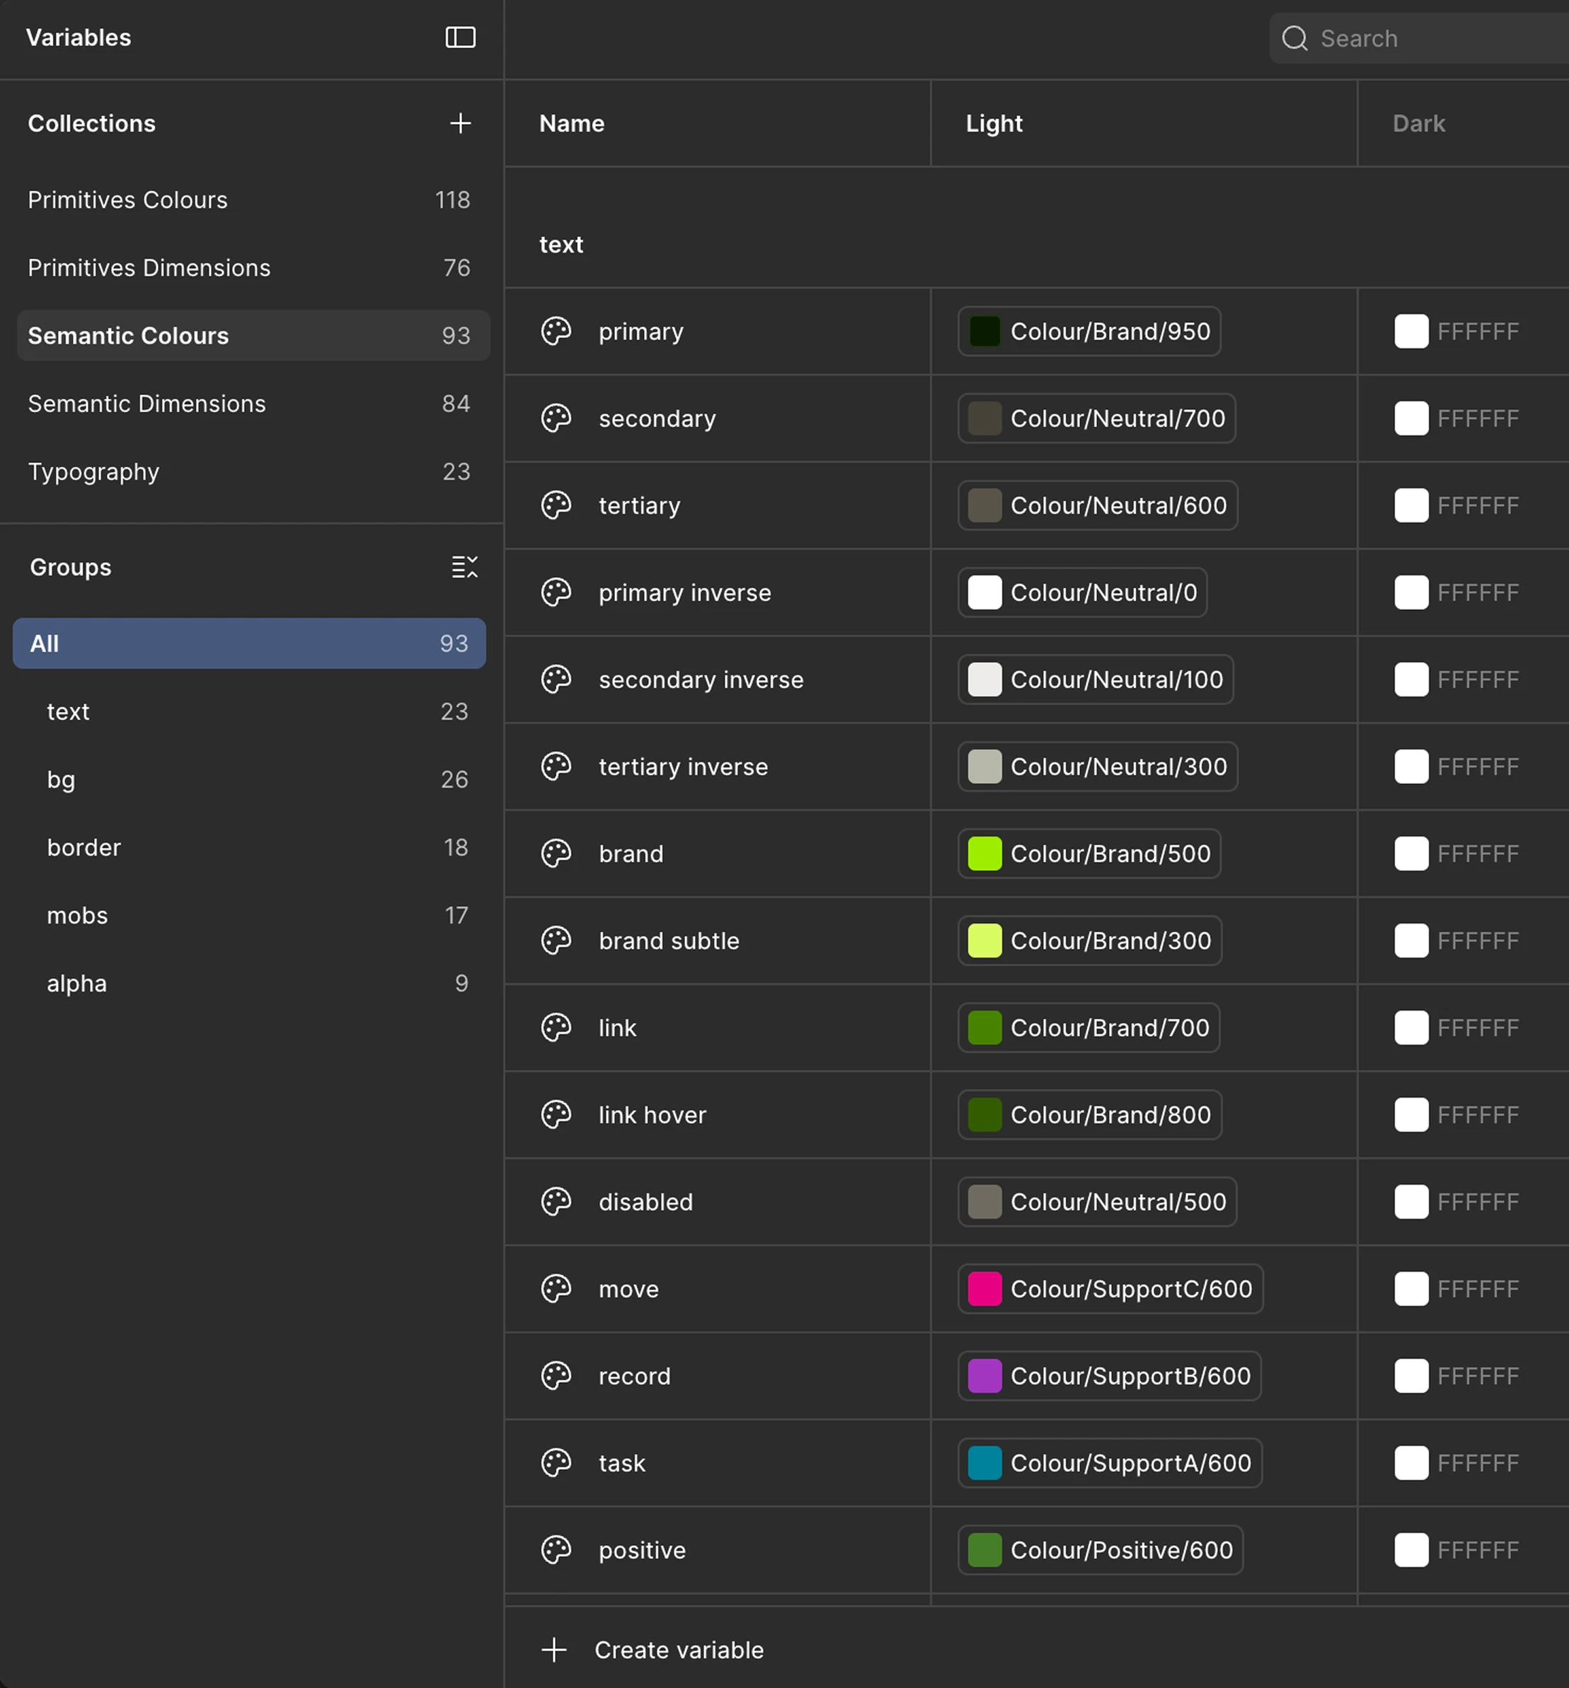Select the border group
This screenshot has height=1688, width=1569.
point(249,847)
